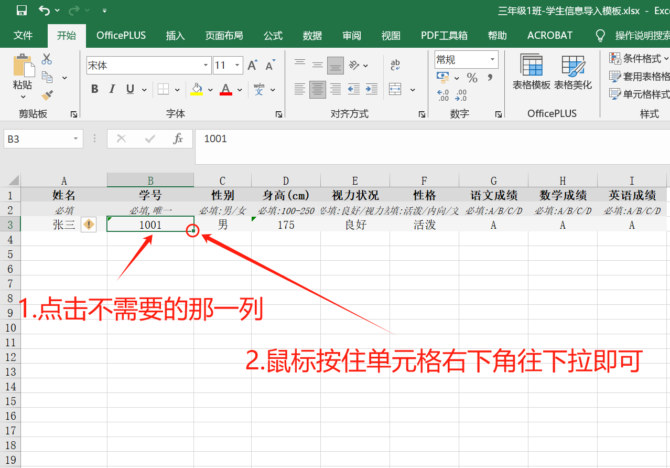Toggle bold formatting
Viewport: 670px width, 468px height.
(x=94, y=89)
